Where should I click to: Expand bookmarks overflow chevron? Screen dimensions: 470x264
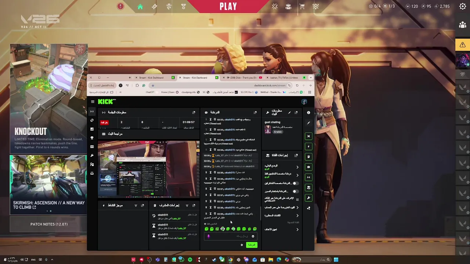click(x=120, y=92)
